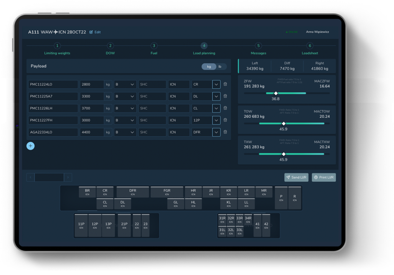This screenshot has height=275, width=394.
Task: Click the next arrow in pager
Action: [68, 177]
